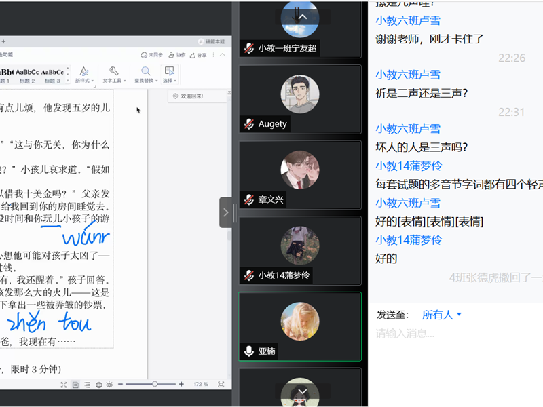The image size is (543, 407).
Task: Collapse the participant panel with side arrow
Action: click(226, 212)
